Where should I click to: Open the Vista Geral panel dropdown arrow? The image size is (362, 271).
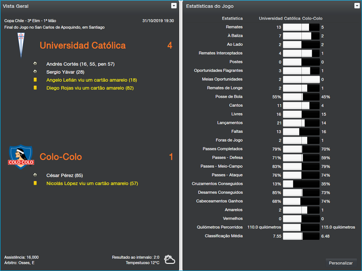tap(174, 6)
